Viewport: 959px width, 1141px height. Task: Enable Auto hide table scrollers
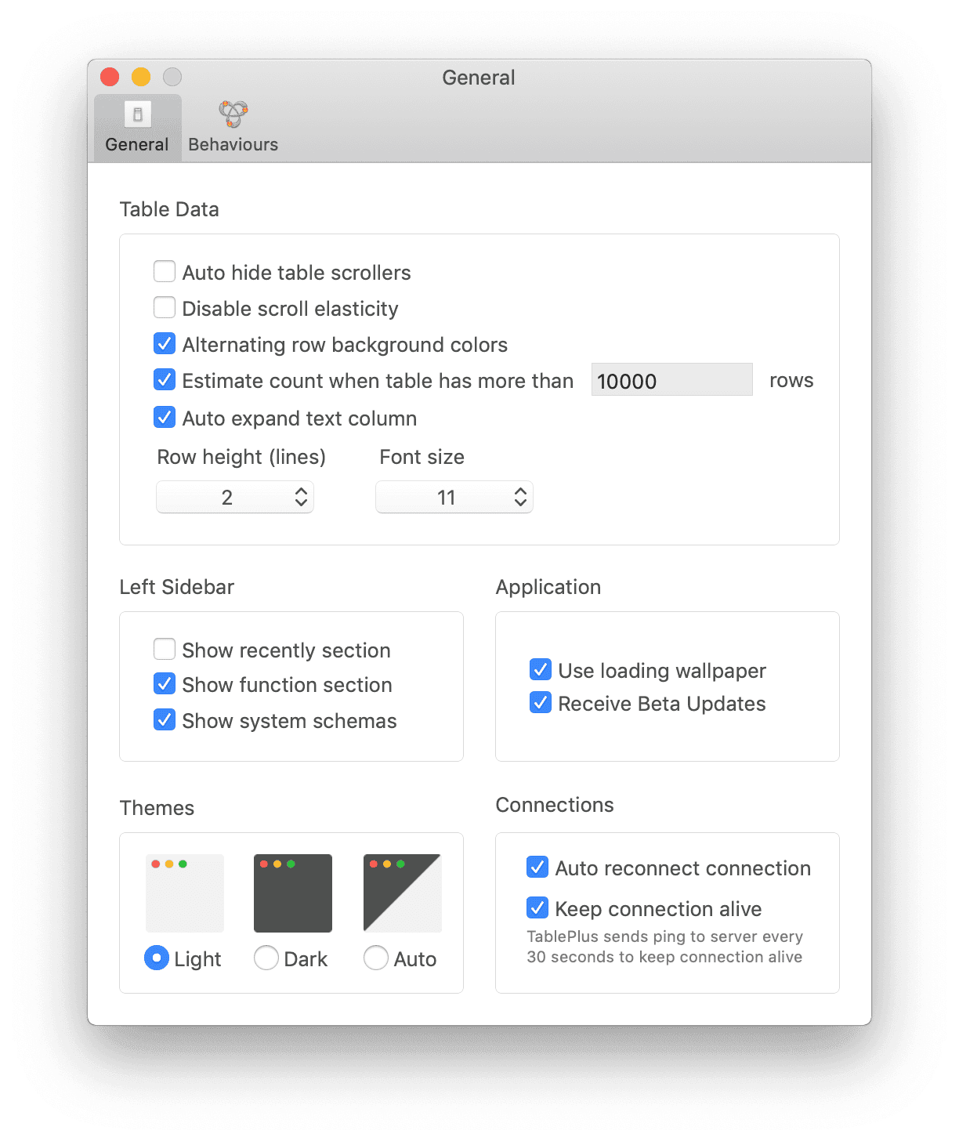click(x=165, y=272)
